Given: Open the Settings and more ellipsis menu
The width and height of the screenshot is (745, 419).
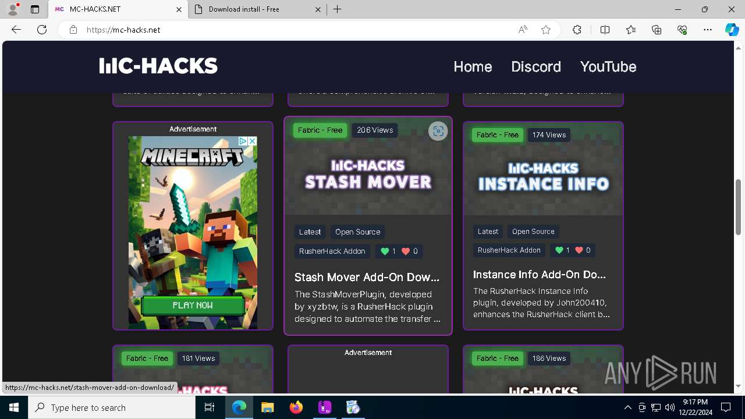Looking at the screenshot, I should pos(708,30).
